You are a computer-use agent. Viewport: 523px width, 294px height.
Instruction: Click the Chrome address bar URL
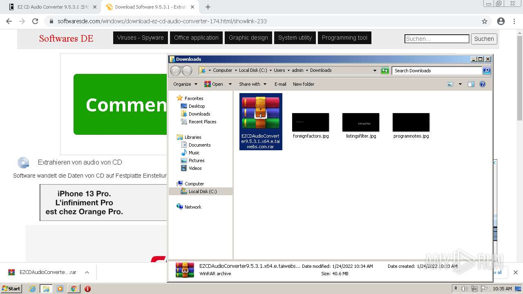[162, 21]
